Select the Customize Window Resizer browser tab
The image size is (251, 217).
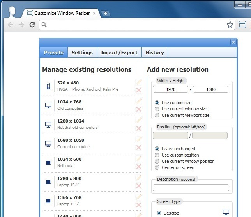(x=62, y=13)
